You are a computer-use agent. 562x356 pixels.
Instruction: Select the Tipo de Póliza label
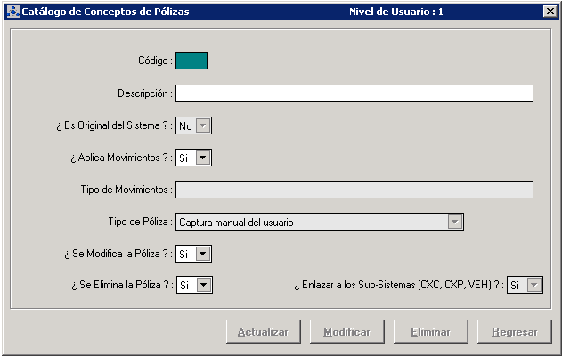coord(140,222)
